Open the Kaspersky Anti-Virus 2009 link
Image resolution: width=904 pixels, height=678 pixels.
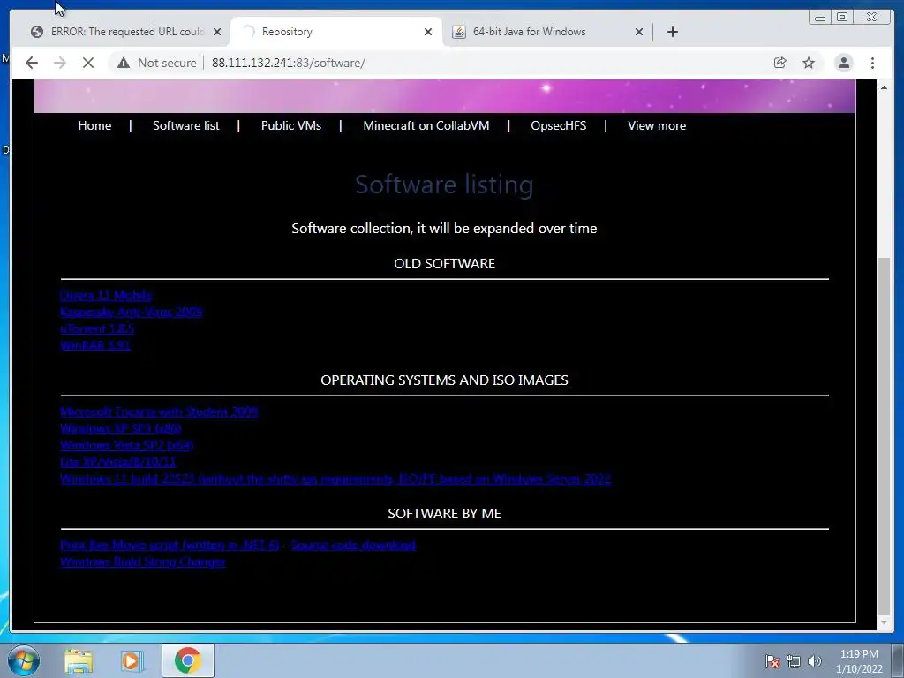pyautogui.click(x=132, y=312)
